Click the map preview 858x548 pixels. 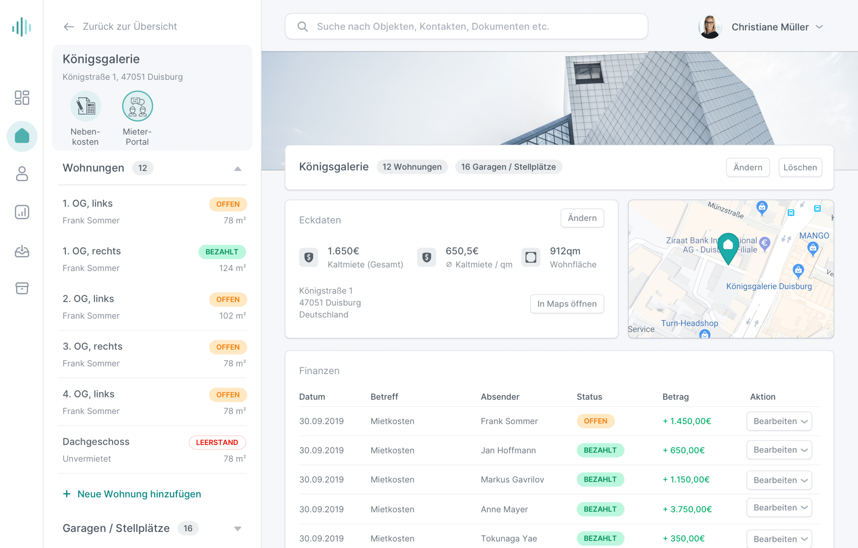[x=731, y=269]
